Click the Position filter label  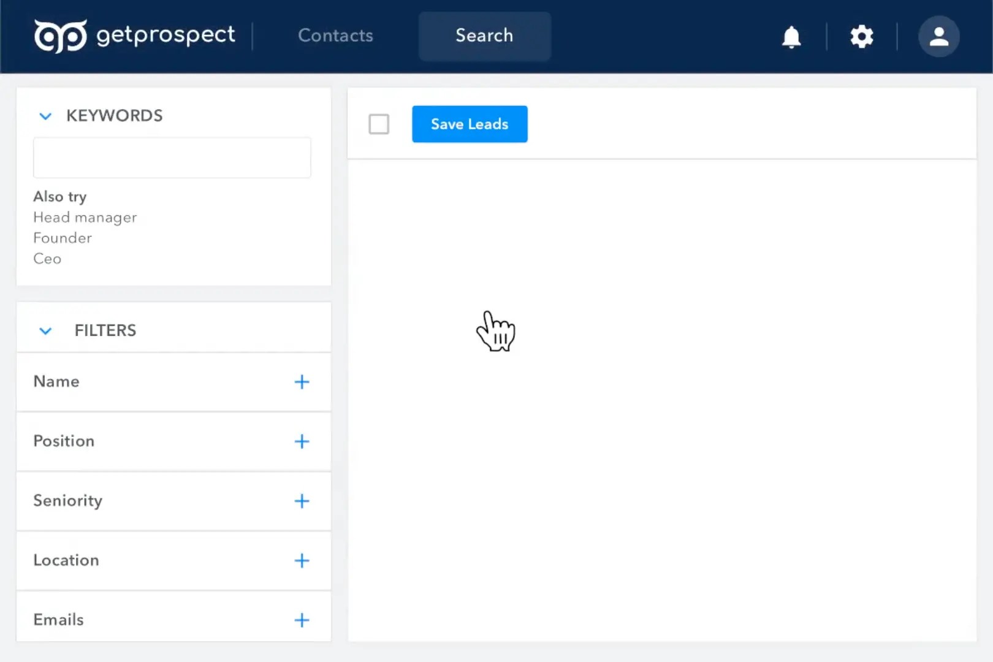(x=64, y=441)
